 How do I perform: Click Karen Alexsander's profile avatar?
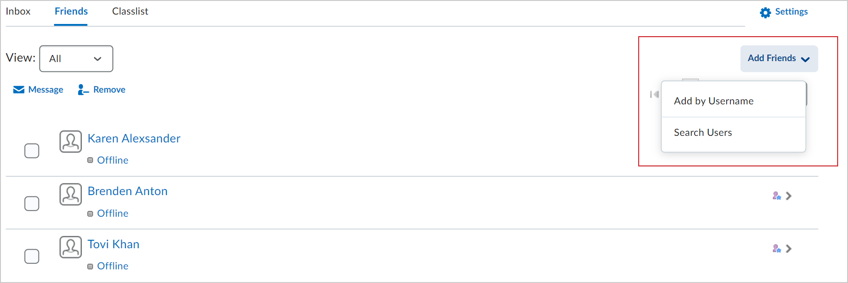tap(71, 141)
